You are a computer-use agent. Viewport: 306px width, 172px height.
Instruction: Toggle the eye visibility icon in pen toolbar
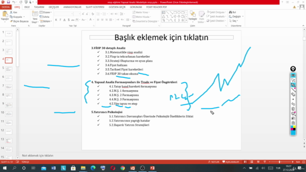click(293, 75)
